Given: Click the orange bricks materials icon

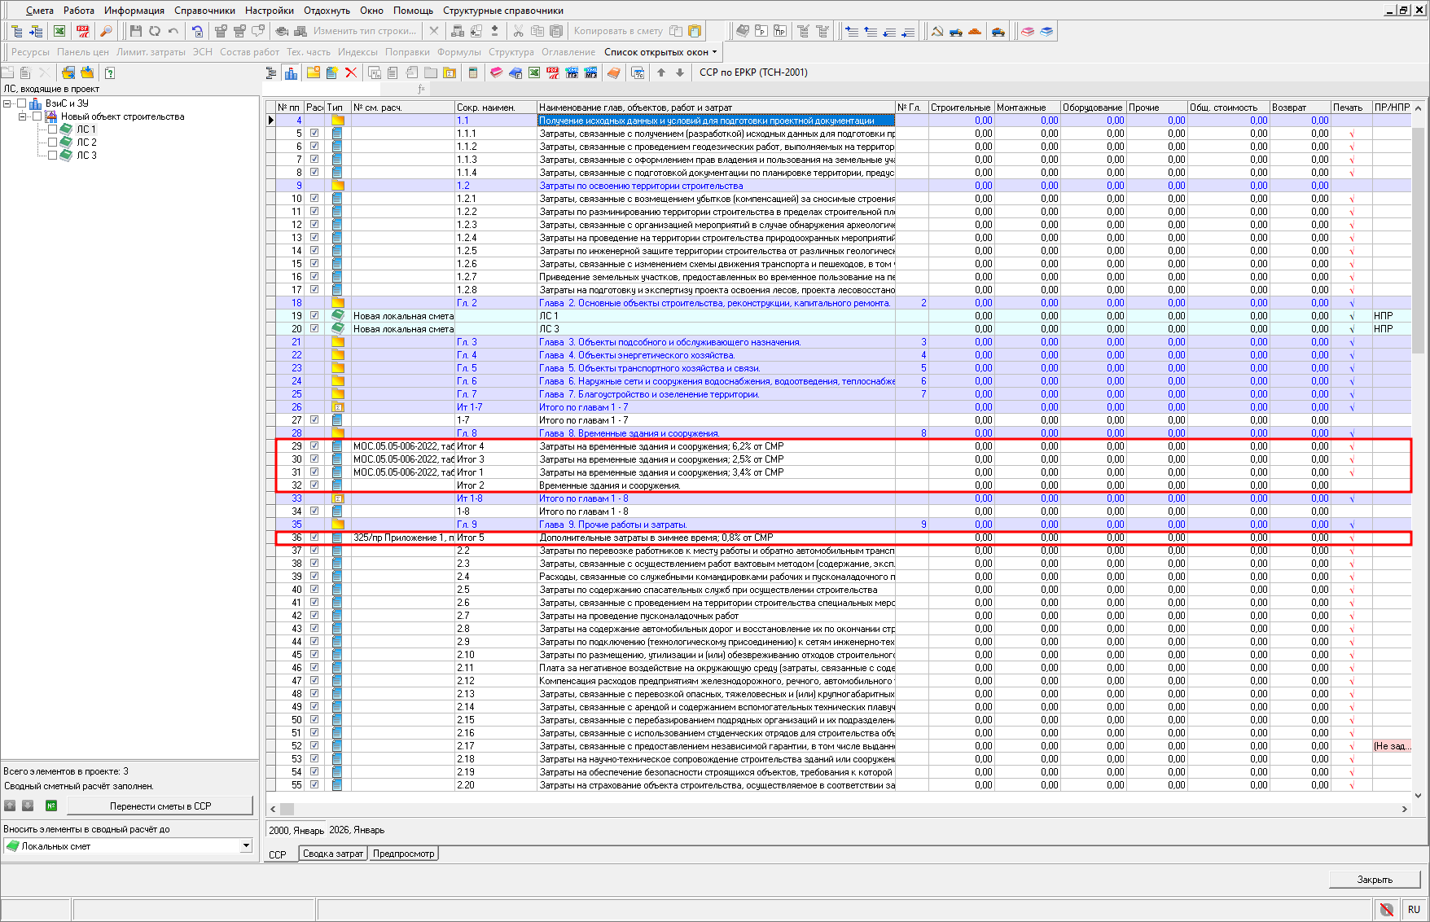Looking at the screenshot, I should point(975,31).
